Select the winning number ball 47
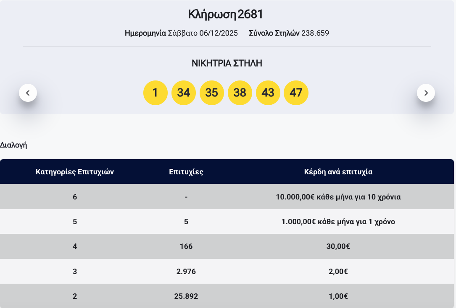 [x=296, y=93]
